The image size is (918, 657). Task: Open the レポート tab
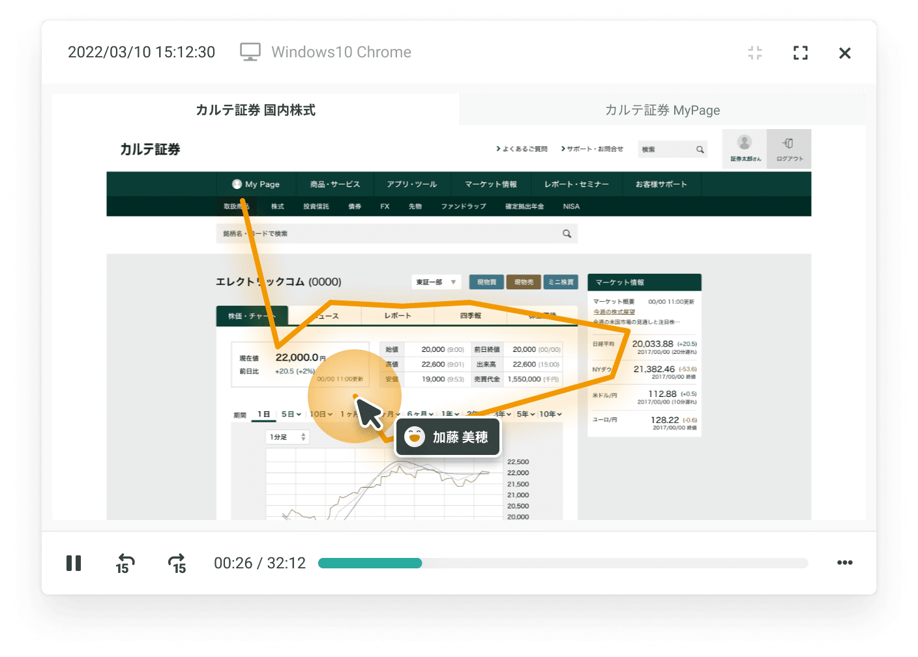pyautogui.click(x=398, y=315)
